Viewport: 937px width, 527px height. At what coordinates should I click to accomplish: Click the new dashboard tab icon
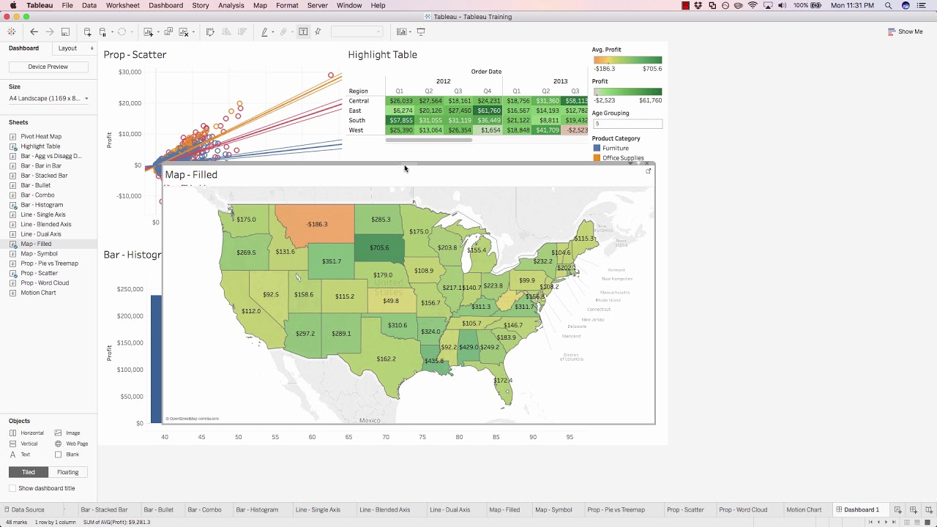click(x=913, y=509)
